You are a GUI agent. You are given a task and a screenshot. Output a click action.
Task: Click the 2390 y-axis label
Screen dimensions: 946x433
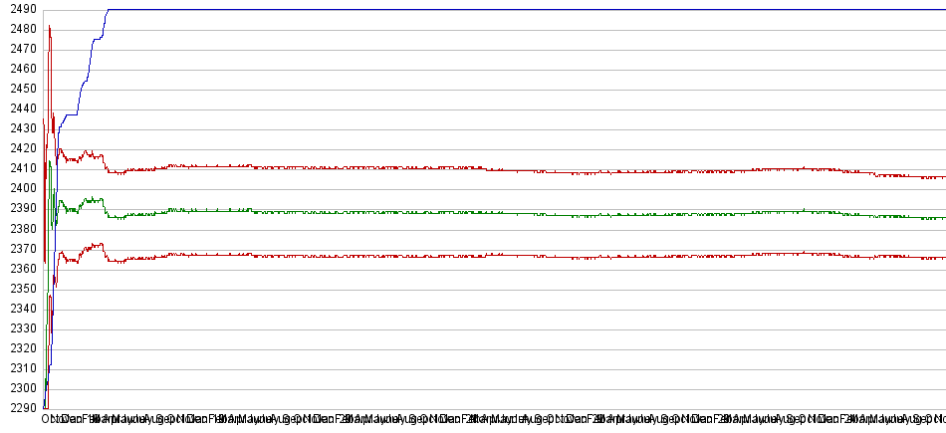tap(20, 208)
